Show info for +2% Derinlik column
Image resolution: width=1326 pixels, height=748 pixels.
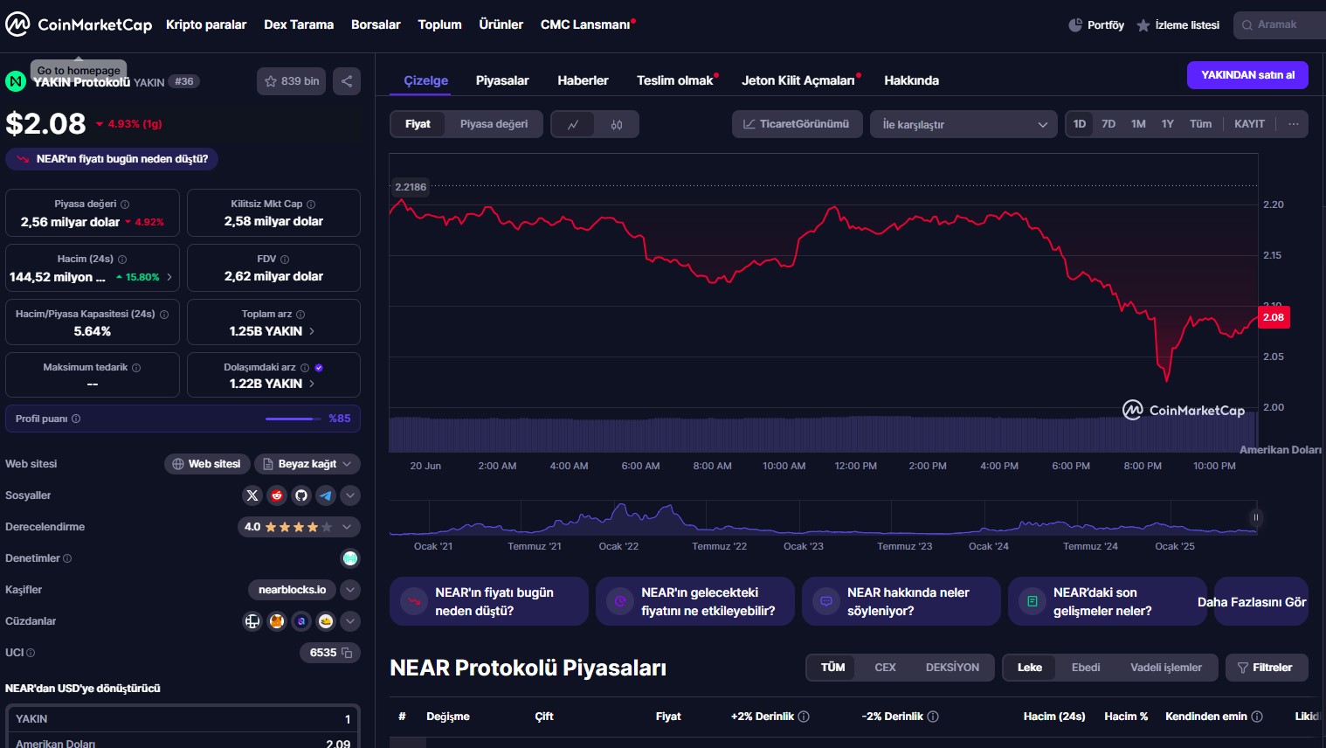click(804, 717)
